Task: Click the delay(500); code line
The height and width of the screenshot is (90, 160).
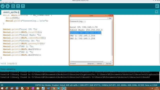Action: [12, 18]
